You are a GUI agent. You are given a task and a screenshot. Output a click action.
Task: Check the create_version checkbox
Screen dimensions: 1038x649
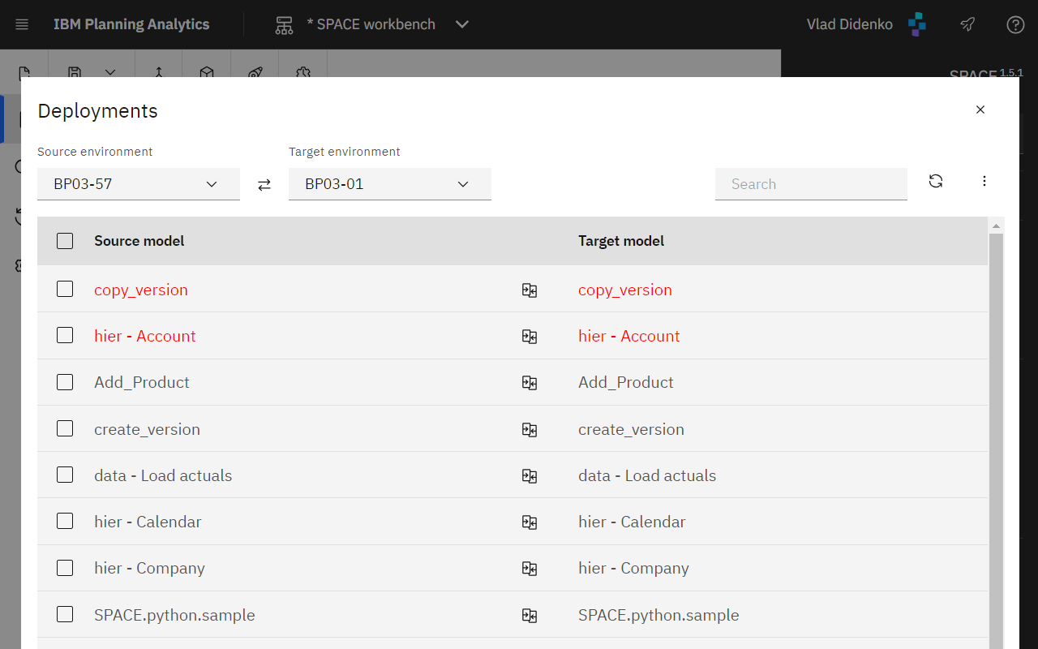tap(65, 428)
